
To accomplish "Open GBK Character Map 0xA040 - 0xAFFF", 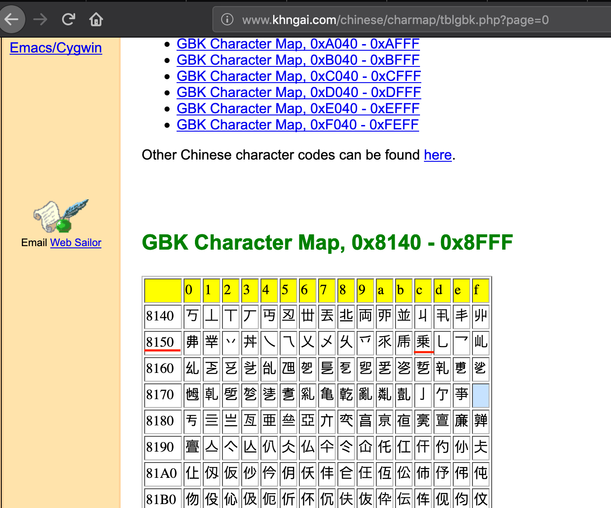I will click(x=298, y=44).
